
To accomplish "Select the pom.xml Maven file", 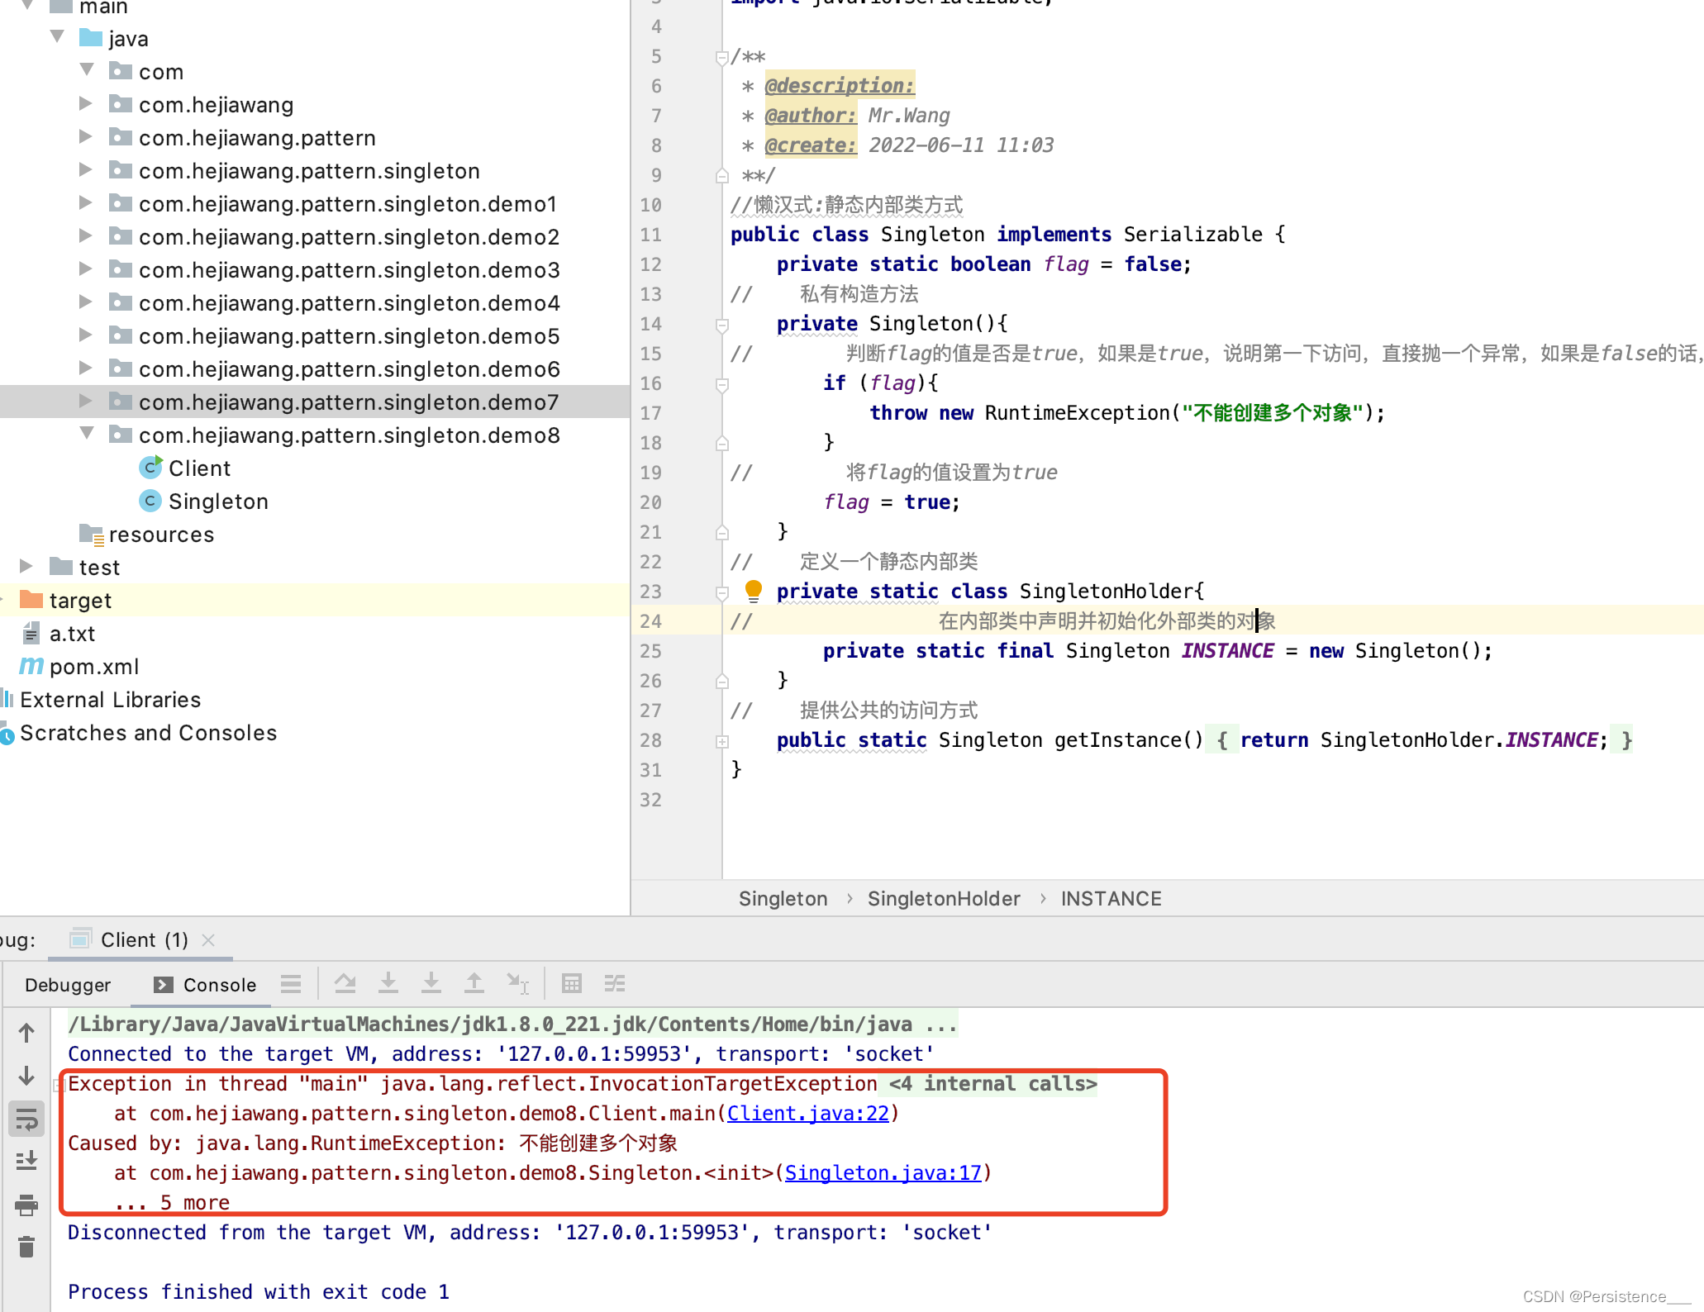I will pos(93,667).
